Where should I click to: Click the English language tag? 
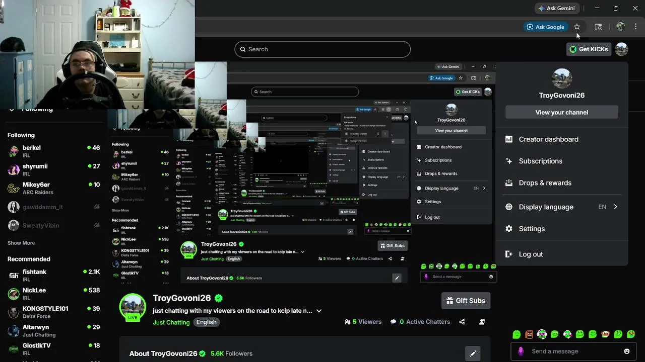pos(207,322)
